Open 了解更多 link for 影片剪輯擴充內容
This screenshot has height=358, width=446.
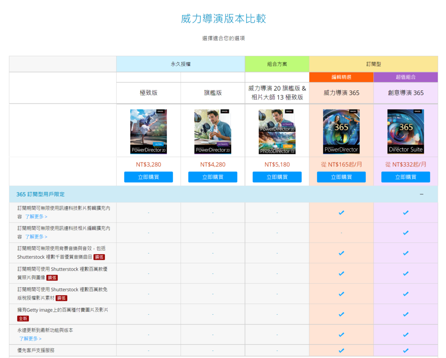click(36, 217)
